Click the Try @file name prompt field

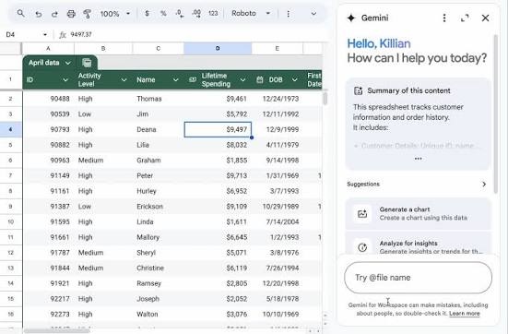(x=418, y=278)
